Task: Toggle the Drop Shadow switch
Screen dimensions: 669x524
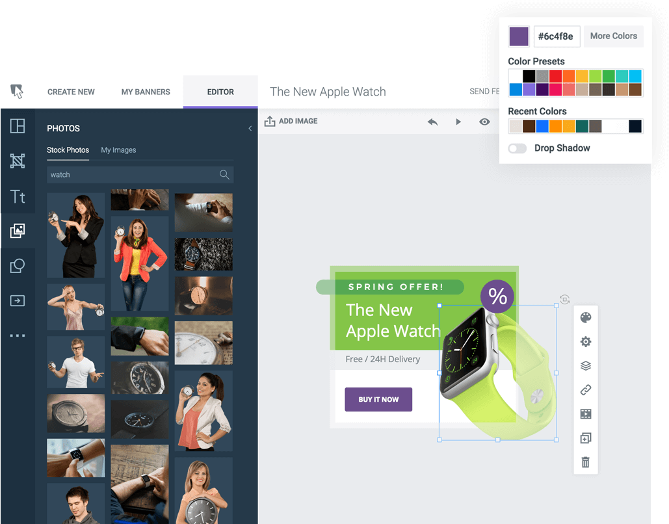Action: [x=518, y=148]
